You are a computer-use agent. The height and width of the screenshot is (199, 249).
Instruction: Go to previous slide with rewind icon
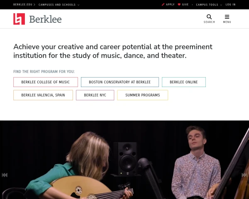click(x=5, y=175)
